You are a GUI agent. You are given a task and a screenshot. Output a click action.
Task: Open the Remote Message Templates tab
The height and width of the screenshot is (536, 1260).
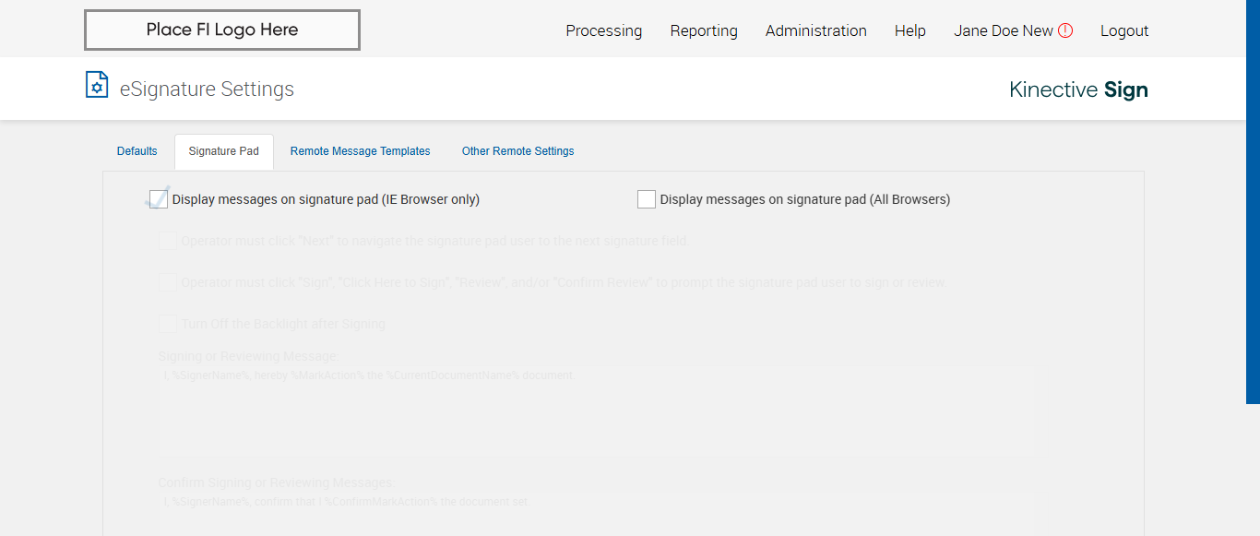pos(360,151)
